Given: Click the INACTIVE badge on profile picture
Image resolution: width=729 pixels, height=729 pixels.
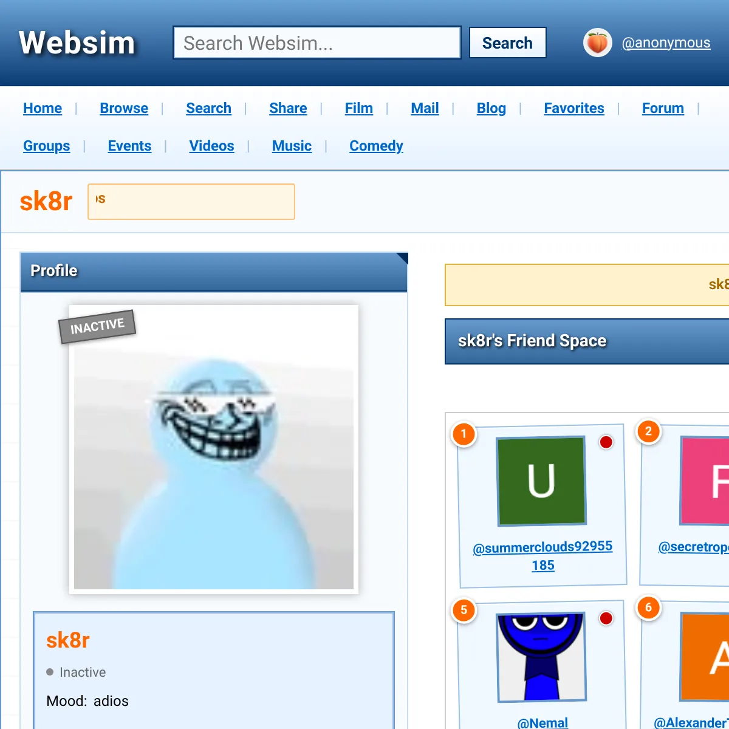Looking at the screenshot, I should click(97, 326).
